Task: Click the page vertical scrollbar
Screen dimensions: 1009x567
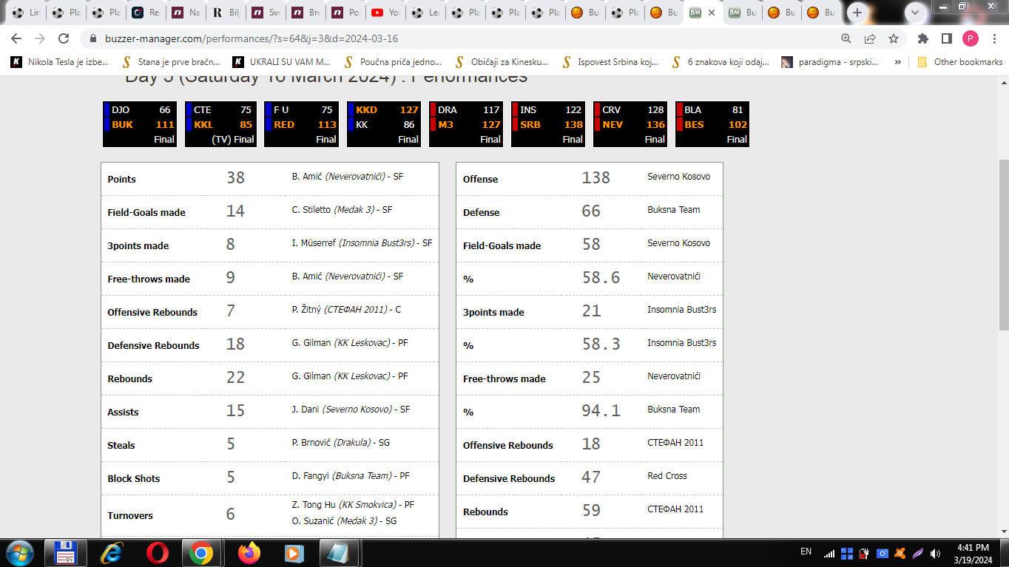Action: pos(1003,244)
